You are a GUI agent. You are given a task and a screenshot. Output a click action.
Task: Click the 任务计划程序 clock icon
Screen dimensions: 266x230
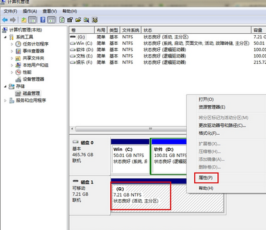(19, 44)
